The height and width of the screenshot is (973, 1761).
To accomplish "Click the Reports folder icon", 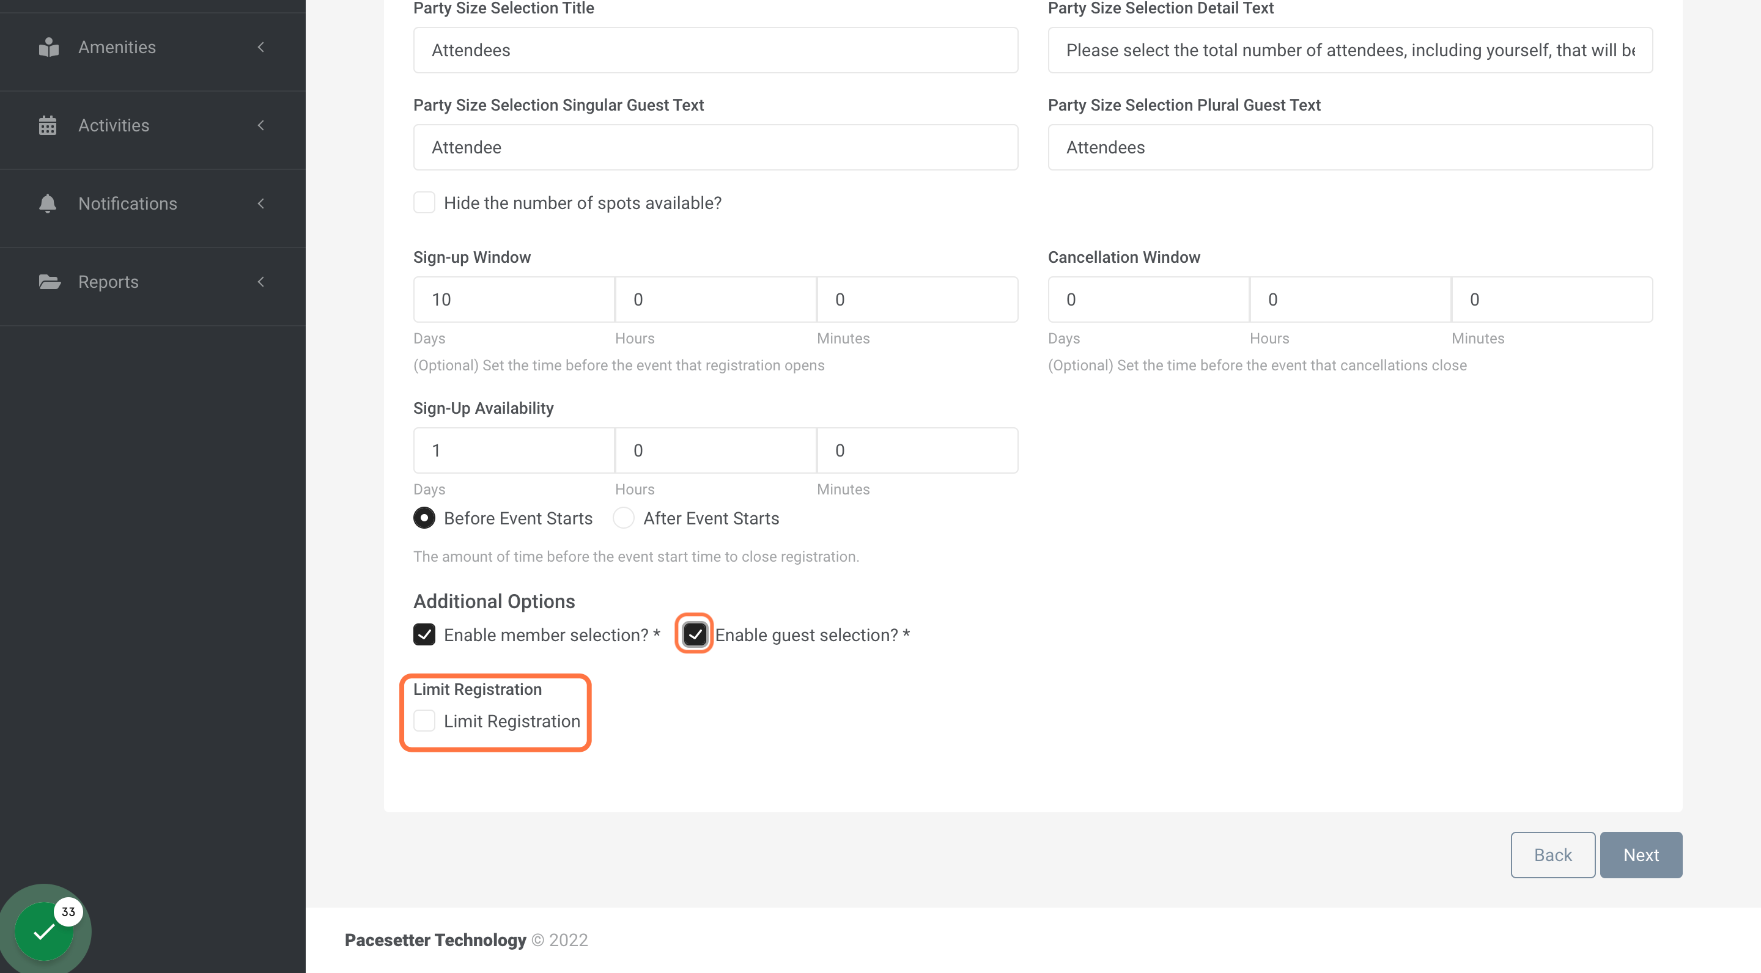I will (x=49, y=282).
